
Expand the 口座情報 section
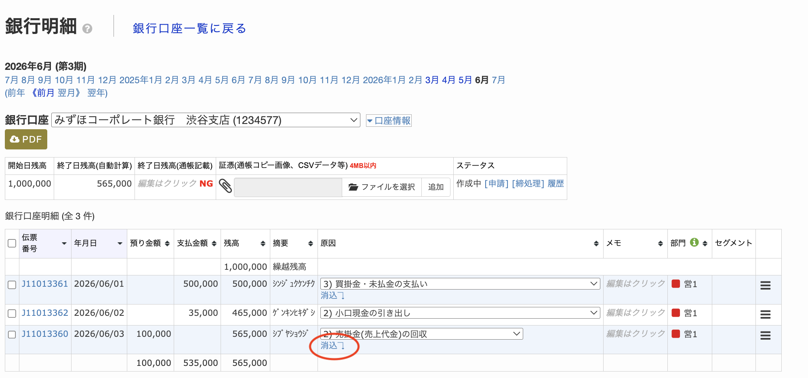click(389, 120)
